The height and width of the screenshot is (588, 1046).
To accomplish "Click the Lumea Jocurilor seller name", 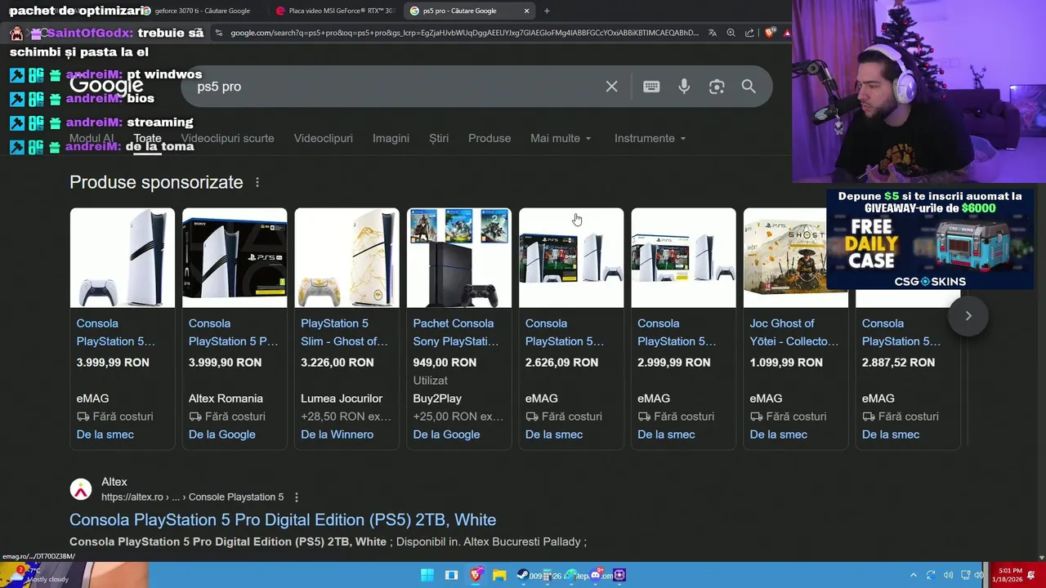I will tap(342, 399).
